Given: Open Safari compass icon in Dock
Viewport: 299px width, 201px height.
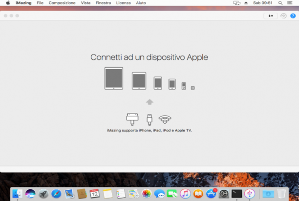Looking at the screenshot, I should [x=56, y=194].
